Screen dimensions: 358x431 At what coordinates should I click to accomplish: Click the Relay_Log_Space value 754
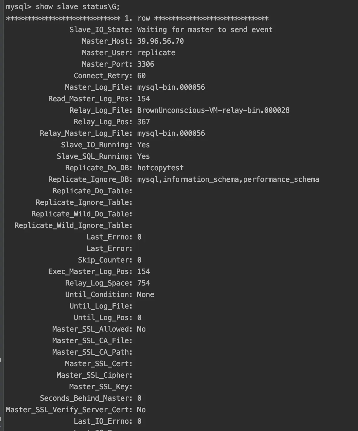pyautogui.click(x=143, y=283)
